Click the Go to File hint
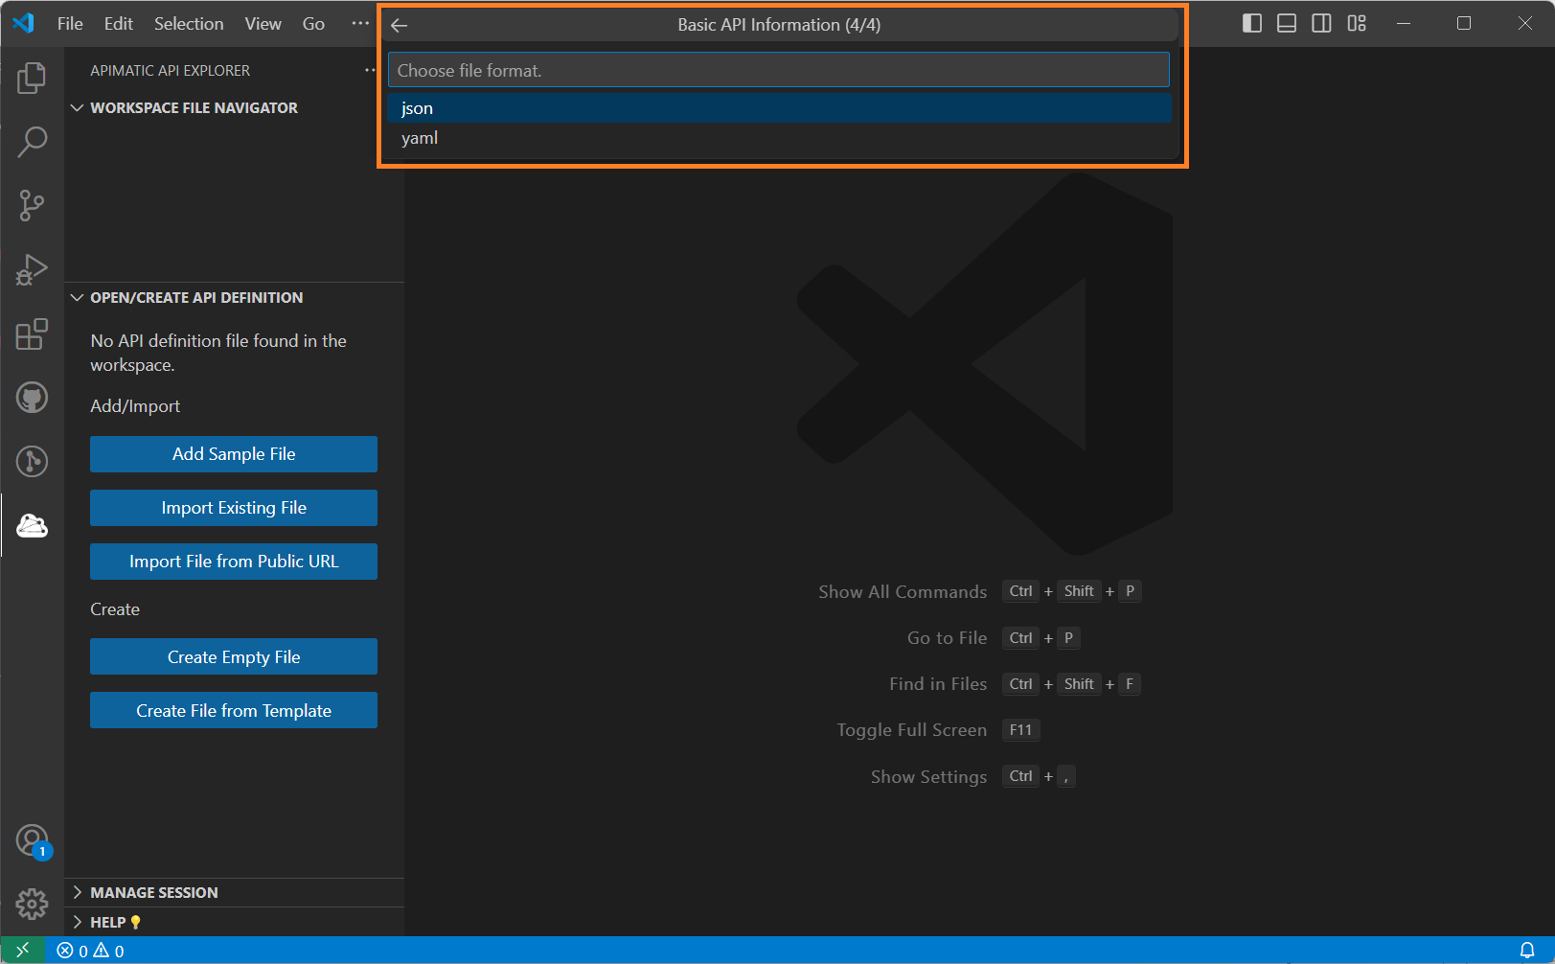Viewport: 1555px width, 964px height. 947,638
